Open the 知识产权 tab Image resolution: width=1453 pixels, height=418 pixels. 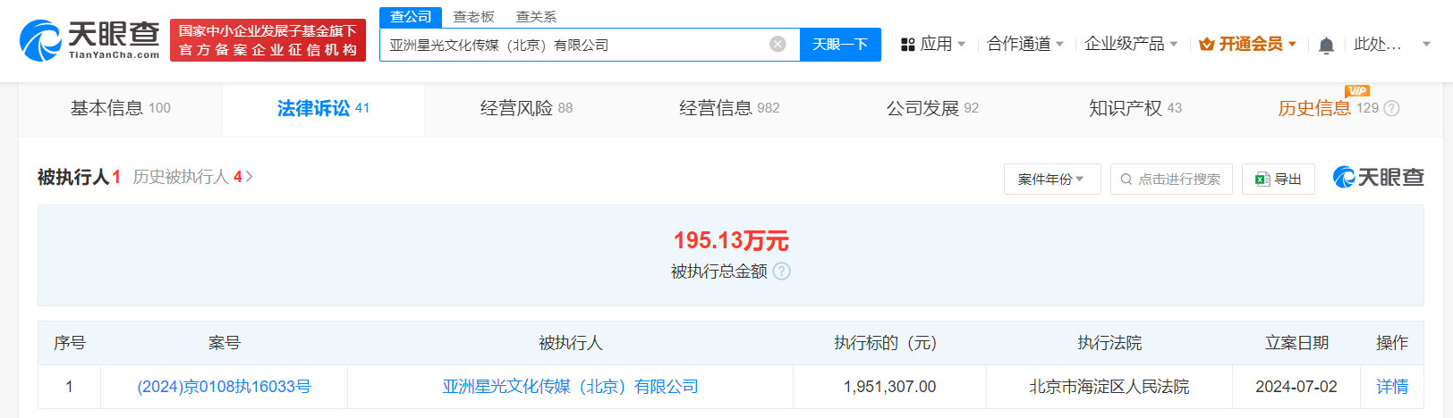click(x=1135, y=108)
